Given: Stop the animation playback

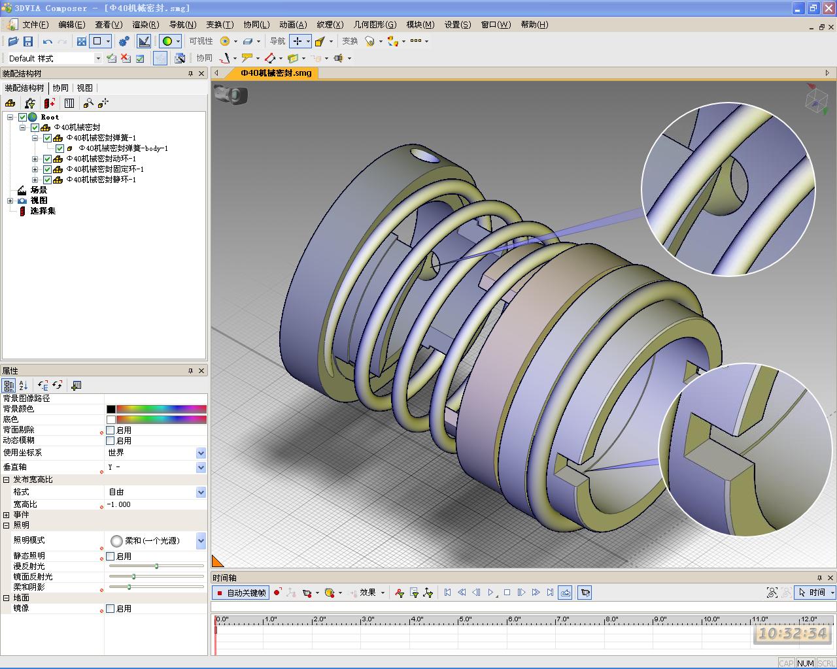Looking at the screenshot, I should click(507, 593).
